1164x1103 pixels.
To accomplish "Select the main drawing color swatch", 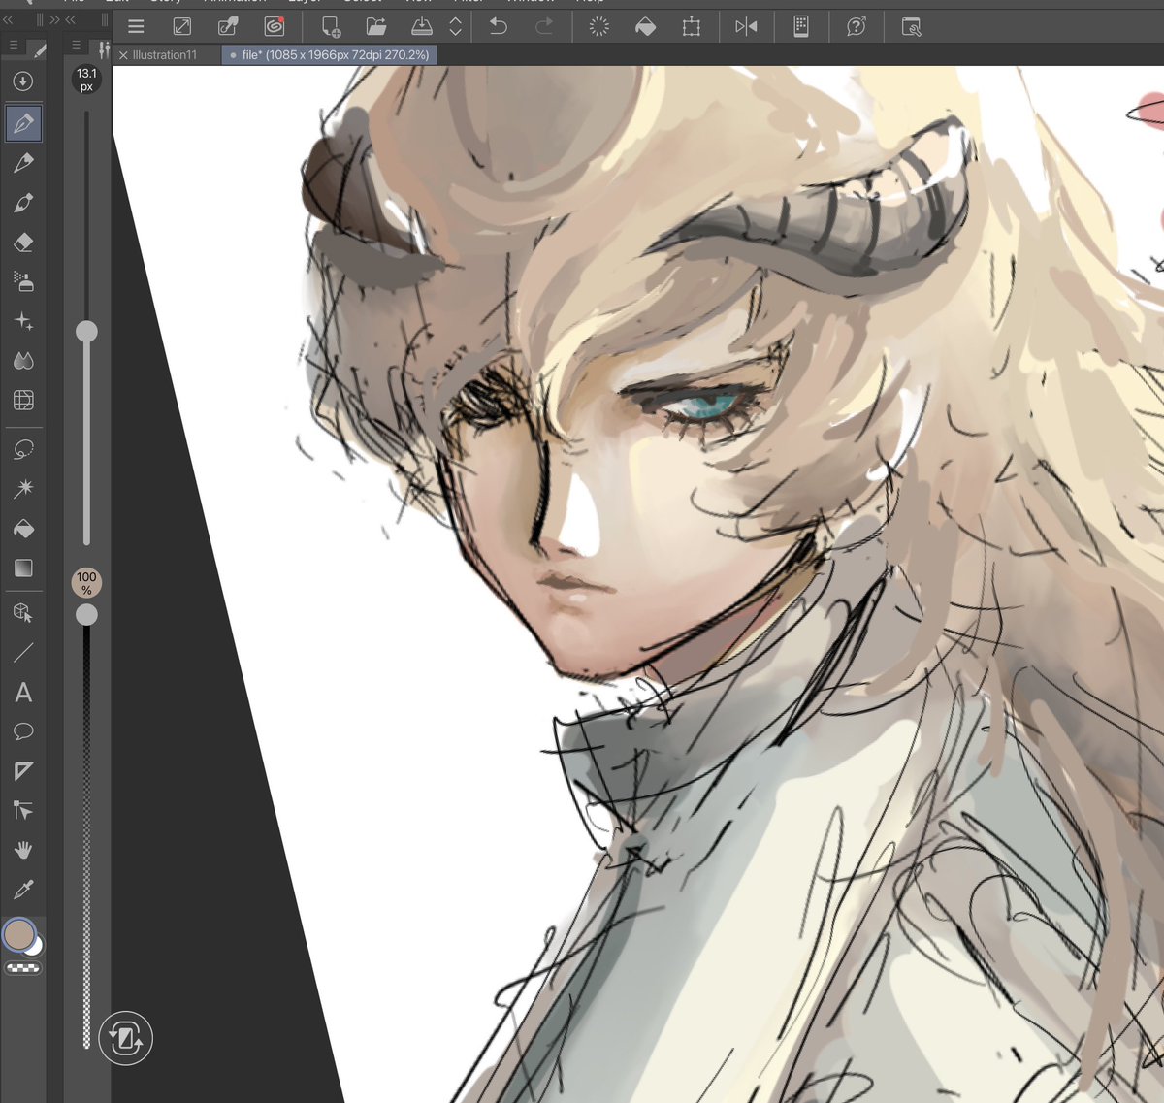I will coord(18,934).
